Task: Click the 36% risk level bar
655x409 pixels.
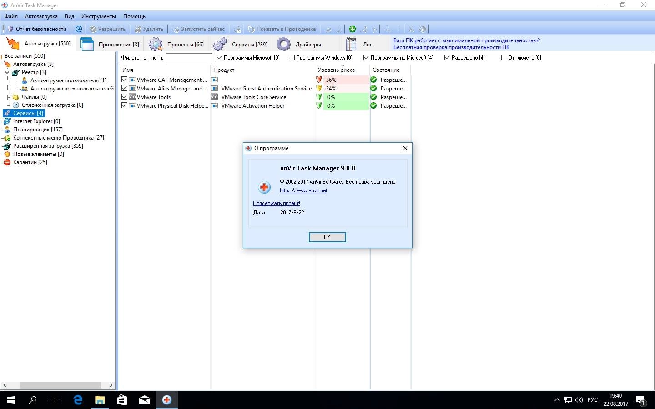Action: (x=346, y=80)
